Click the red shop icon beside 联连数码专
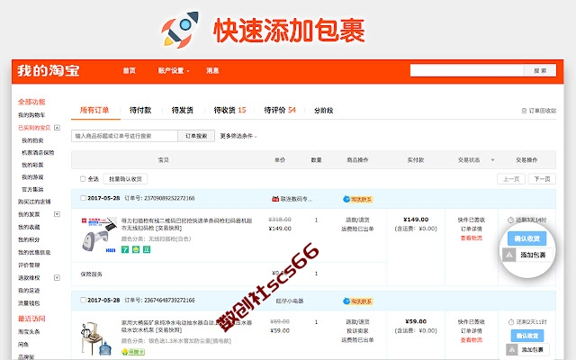This screenshot has width=576, height=360. tap(275, 199)
